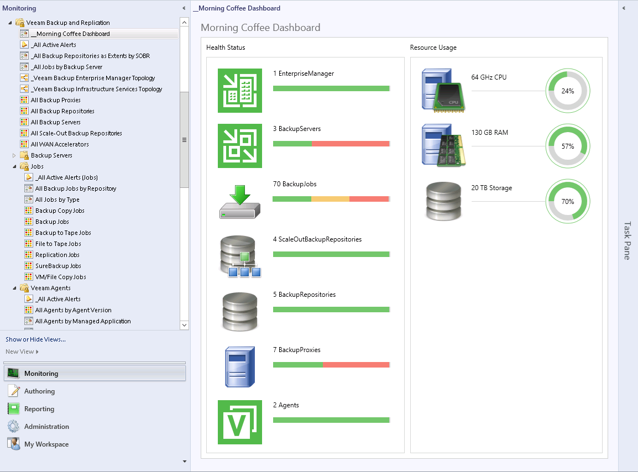Click the tree scrollbar up arrow
This screenshot has height=472, width=638.
(x=184, y=22)
